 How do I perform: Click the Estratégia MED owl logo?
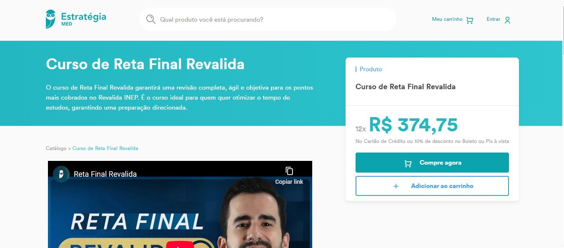click(x=50, y=19)
